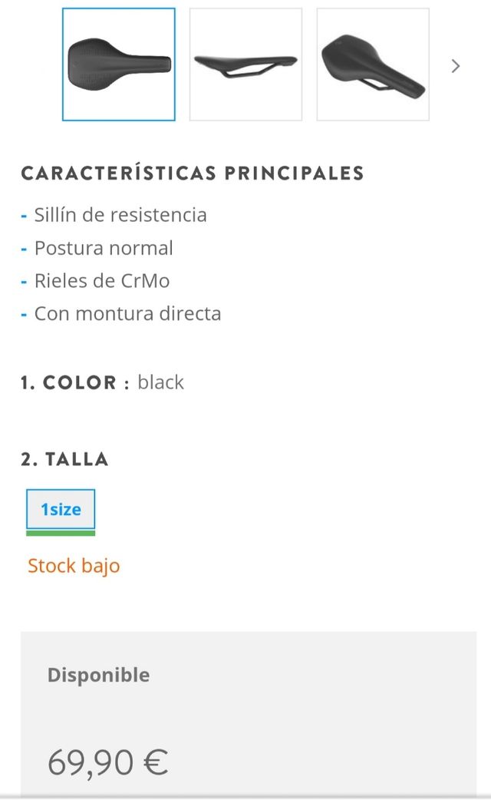This screenshot has height=800, width=491.
Task: Advance thumbnails with the right chevron
Action: [x=456, y=66]
